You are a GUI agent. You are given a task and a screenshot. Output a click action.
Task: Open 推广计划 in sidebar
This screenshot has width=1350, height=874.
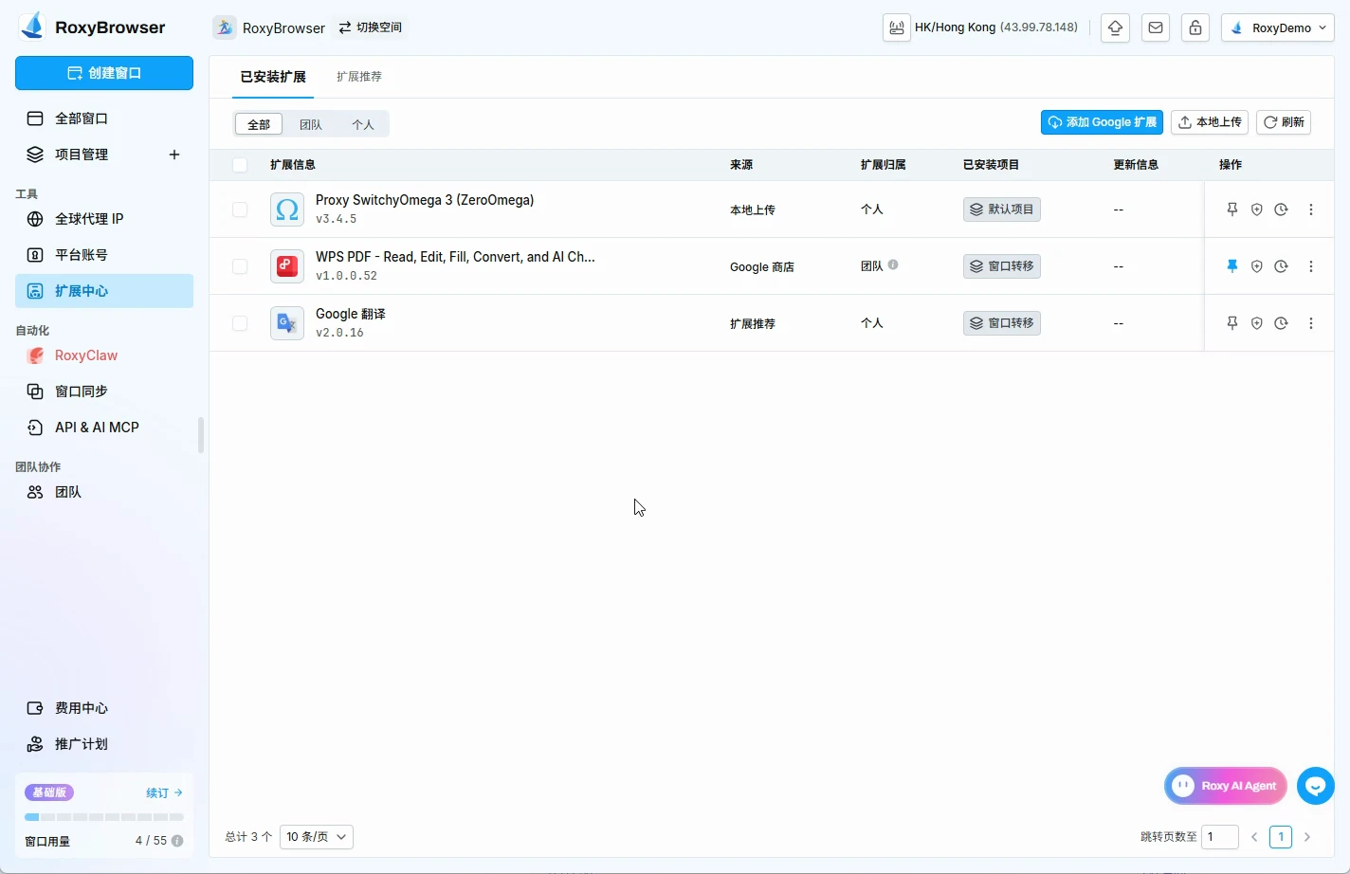point(104,744)
